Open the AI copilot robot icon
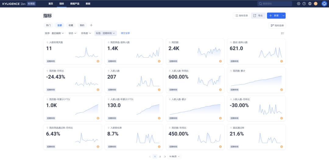This screenshot has height=160, width=329. coord(324,4)
